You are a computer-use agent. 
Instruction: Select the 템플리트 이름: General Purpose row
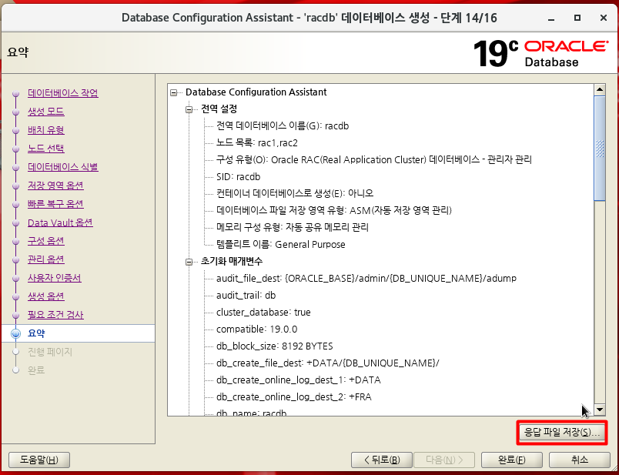point(281,244)
